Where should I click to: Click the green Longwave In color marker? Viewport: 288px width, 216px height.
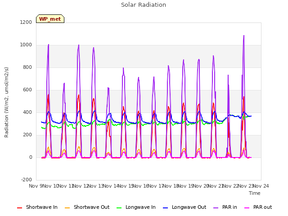[119, 208]
